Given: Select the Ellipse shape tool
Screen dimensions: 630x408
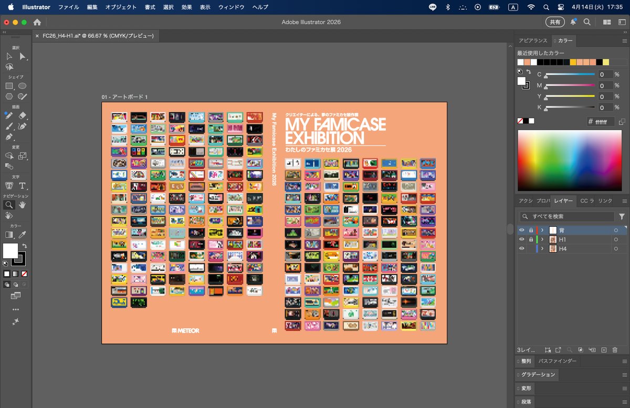Looking at the screenshot, I should 23,86.
